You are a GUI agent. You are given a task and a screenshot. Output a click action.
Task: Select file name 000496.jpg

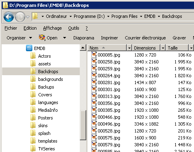(109, 124)
